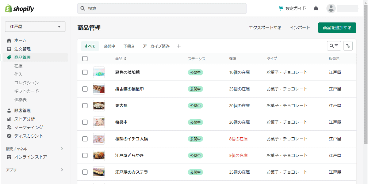Click the 夏色の琥珀糖 product thumbnail

coord(99,72)
